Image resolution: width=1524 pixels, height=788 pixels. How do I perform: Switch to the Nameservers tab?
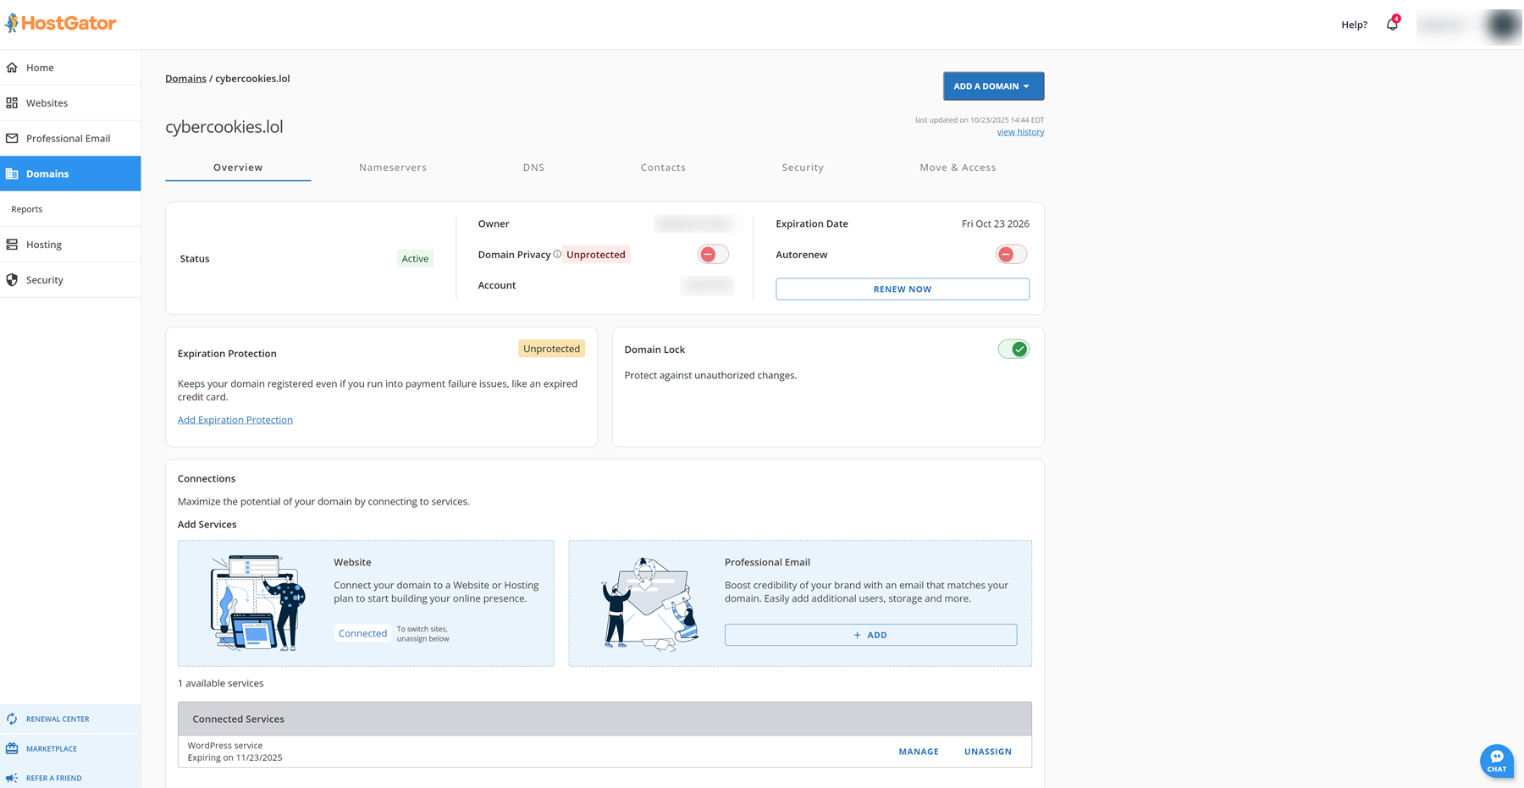point(392,168)
